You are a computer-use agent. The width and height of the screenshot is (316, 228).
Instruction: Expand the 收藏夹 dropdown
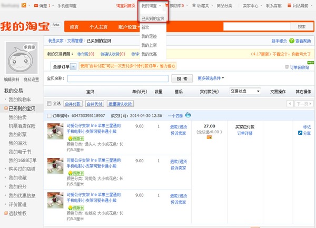[x=205, y=6]
